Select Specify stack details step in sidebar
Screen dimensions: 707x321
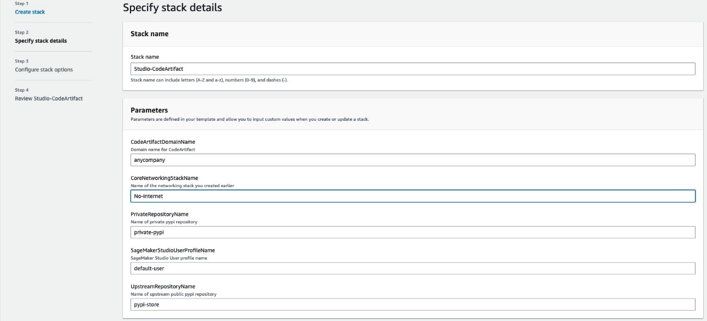(41, 41)
